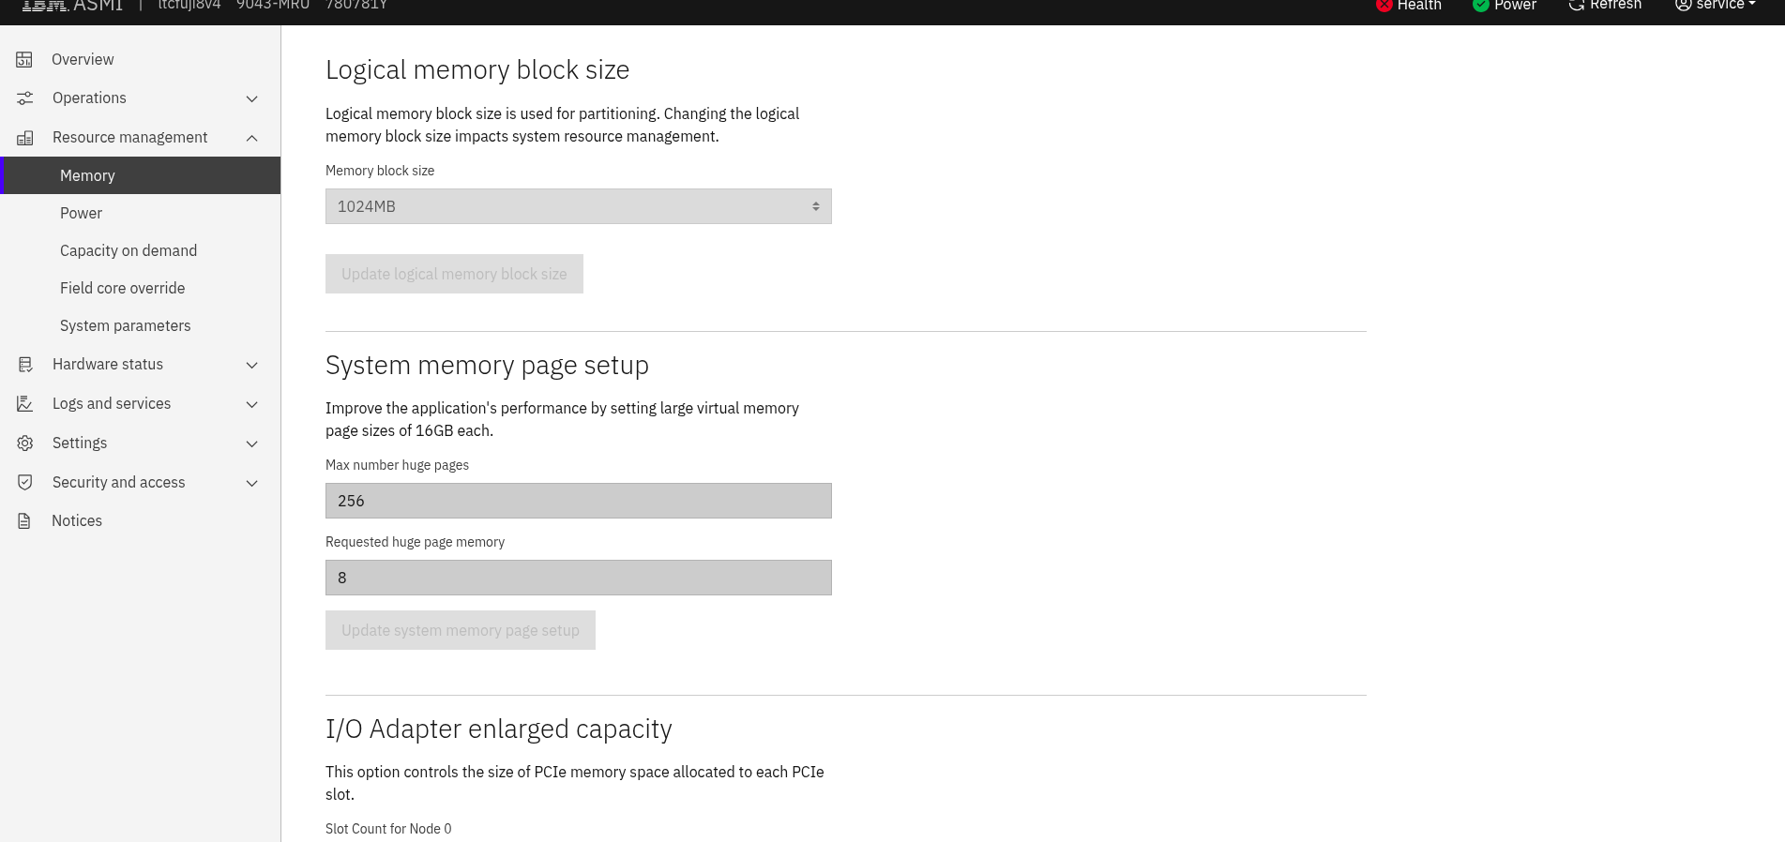Click the Max number huge pages field
The width and height of the screenshot is (1785, 842).
point(578,501)
